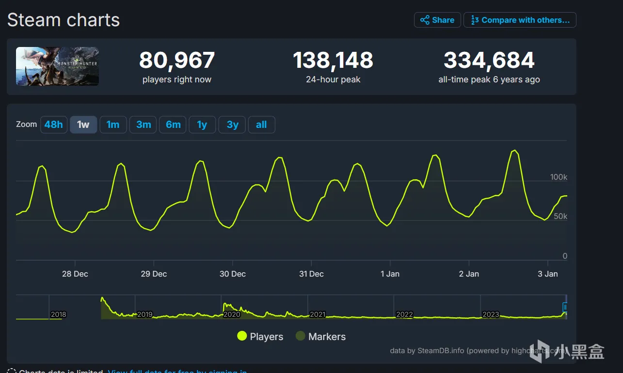Screen dimensions: 623x373
Task: Click the Monster Hunter World game thumbnail
Action: tap(57, 66)
